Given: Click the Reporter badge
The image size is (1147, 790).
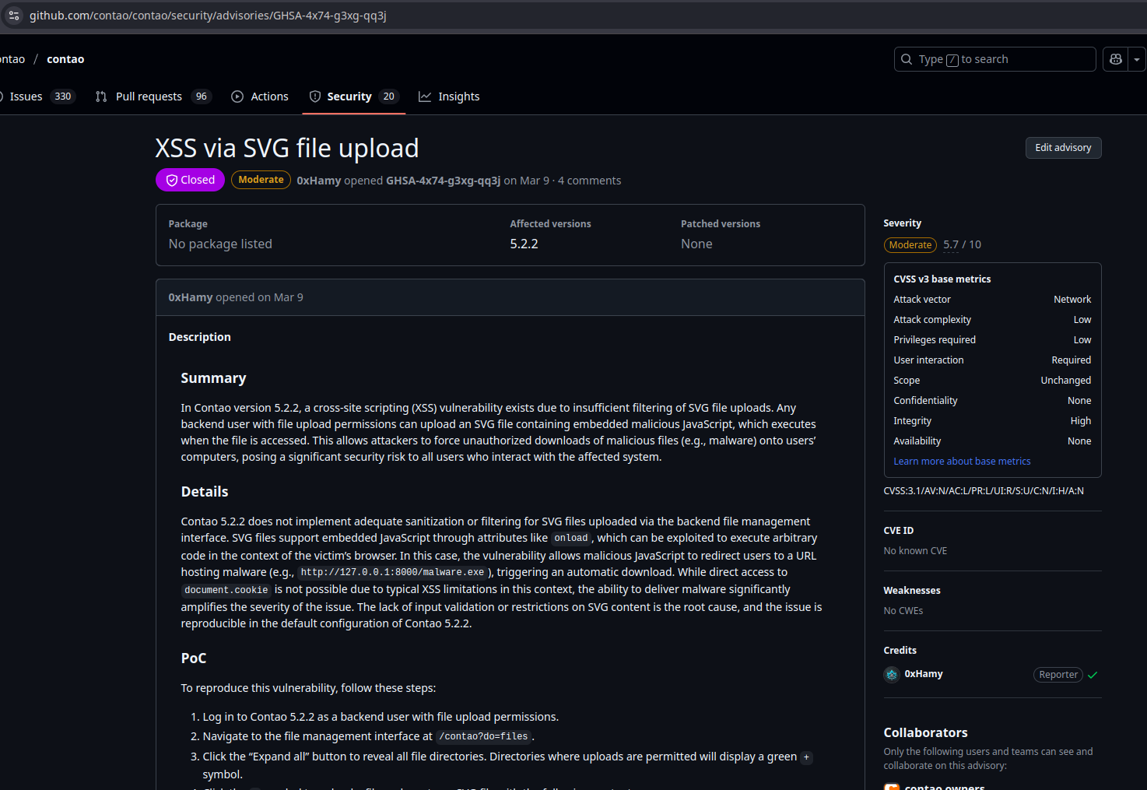Looking at the screenshot, I should click(x=1058, y=675).
